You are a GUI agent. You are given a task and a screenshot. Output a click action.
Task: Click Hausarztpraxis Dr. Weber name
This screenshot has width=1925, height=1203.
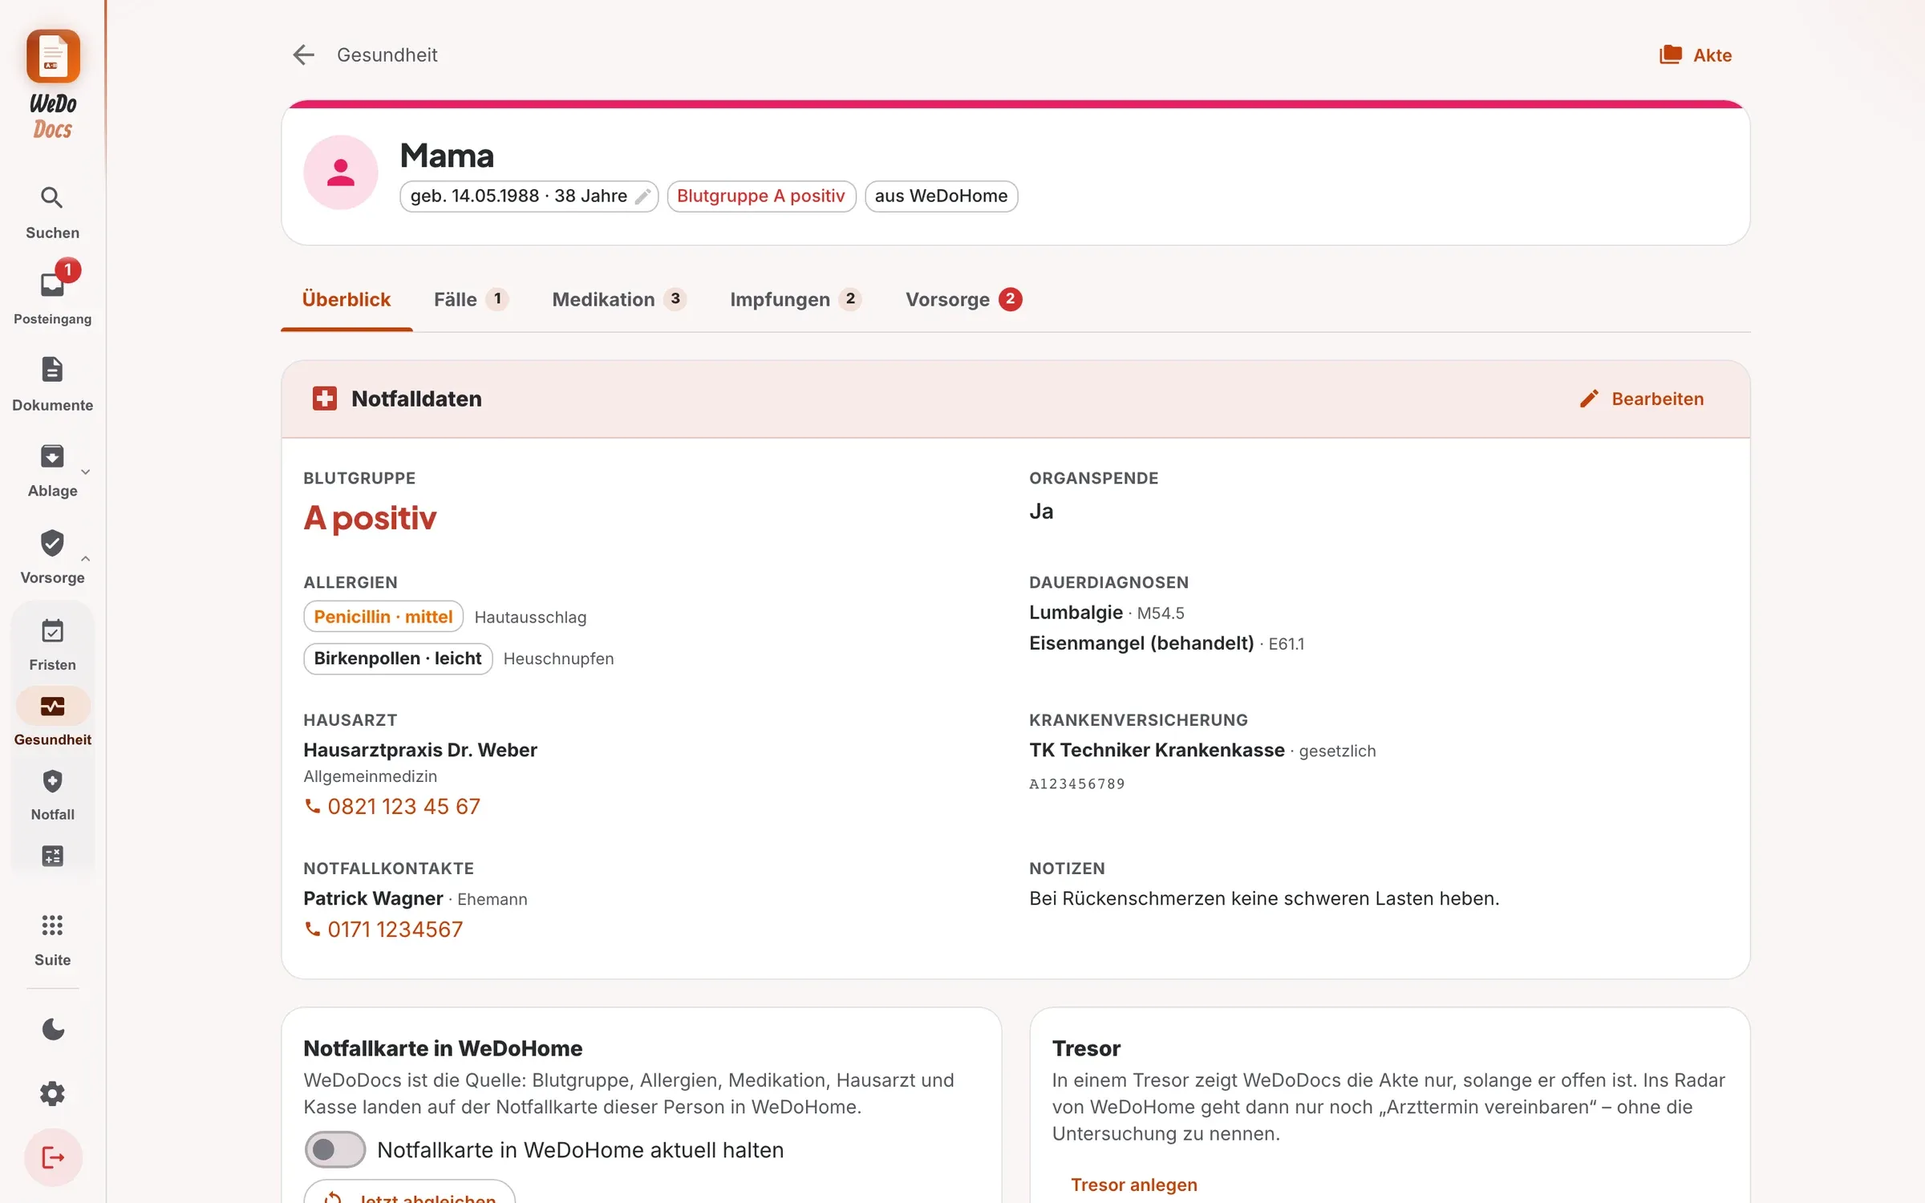(420, 750)
